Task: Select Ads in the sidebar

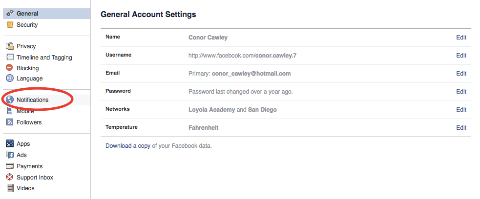Action: point(21,155)
